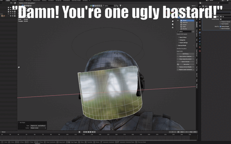Toggle camera view with the viewport camera icon
The height and width of the screenshot is (144, 231).
(x=172, y=25)
